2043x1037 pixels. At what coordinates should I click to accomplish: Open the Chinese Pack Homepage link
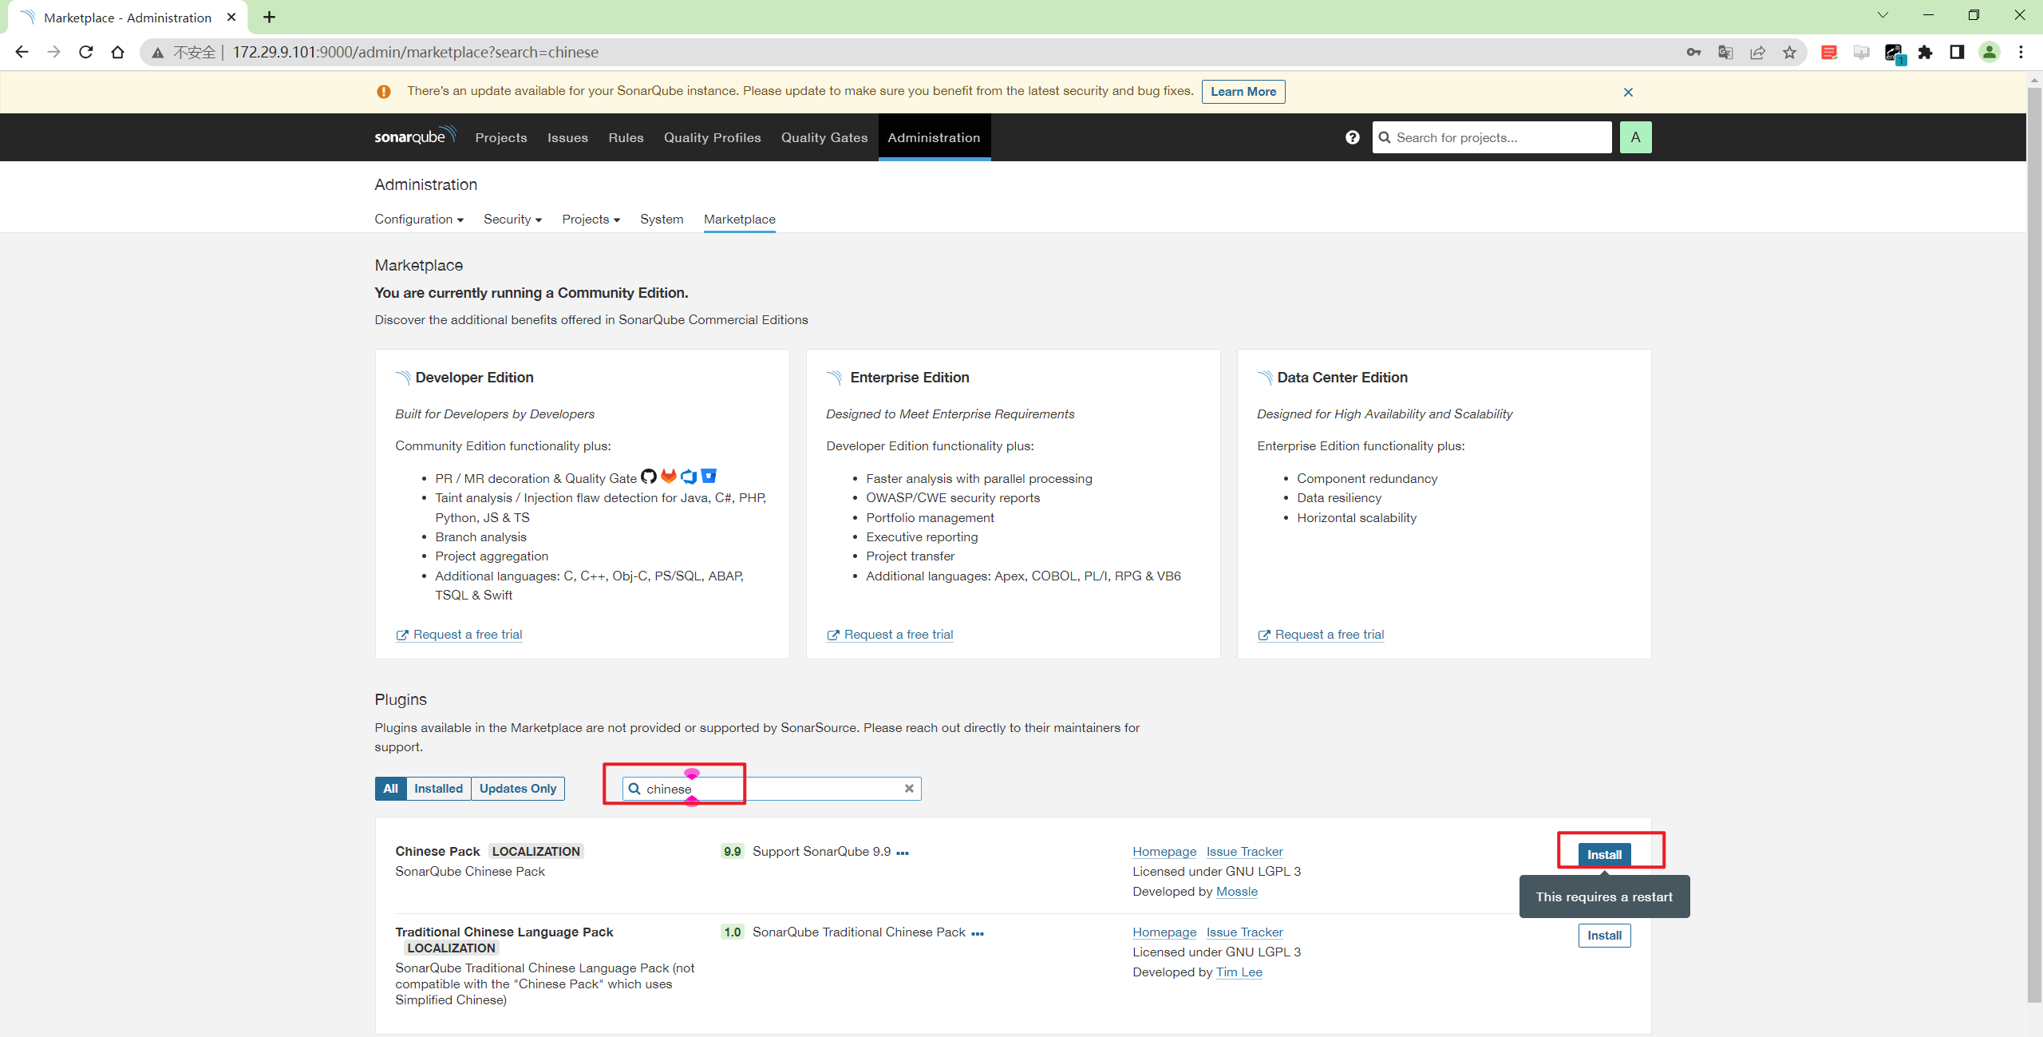[x=1164, y=851]
